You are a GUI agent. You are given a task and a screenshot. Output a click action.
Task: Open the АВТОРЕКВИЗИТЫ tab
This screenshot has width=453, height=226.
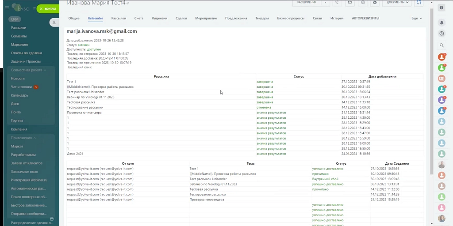click(365, 18)
